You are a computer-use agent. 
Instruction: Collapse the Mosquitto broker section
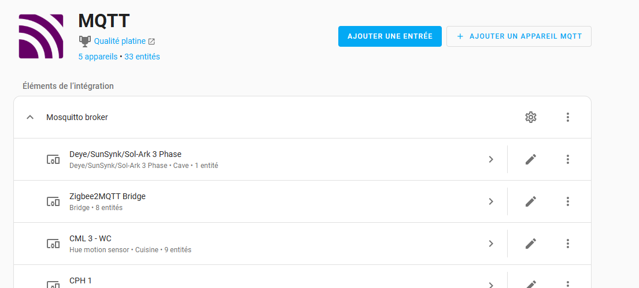coord(30,117)
